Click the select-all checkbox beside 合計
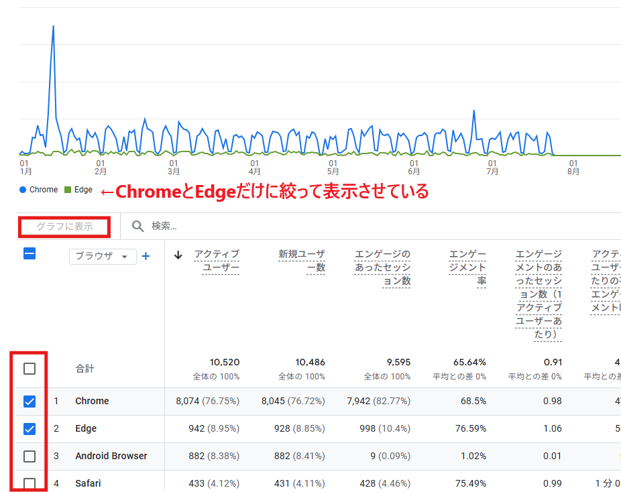 point(30,368)
